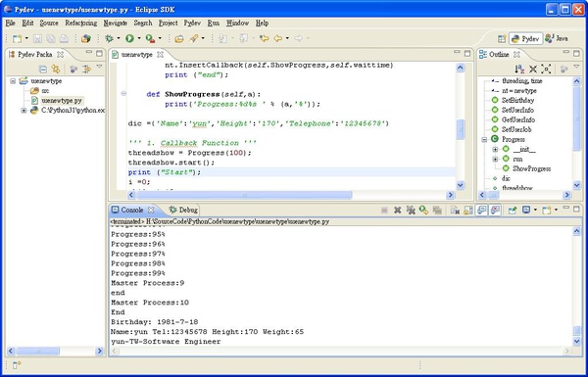Image resolution: width=588 pixels, height=377 pixels.
Task: Click the editor vertical scrollbar down arrow
Action: (x=461, y=185)
